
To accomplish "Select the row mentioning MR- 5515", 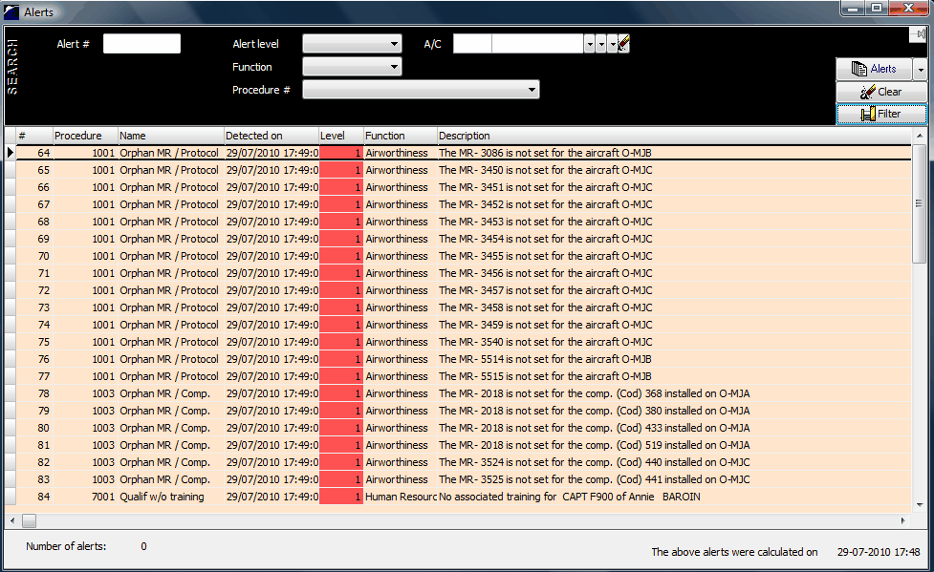I will [x=464, y=376].
